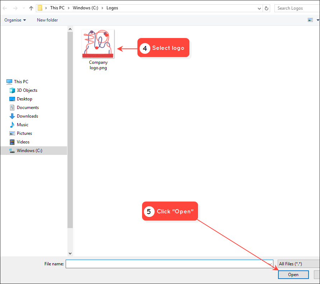
Task: Open the address bar history dropdown
Action: tap(259, 8)
